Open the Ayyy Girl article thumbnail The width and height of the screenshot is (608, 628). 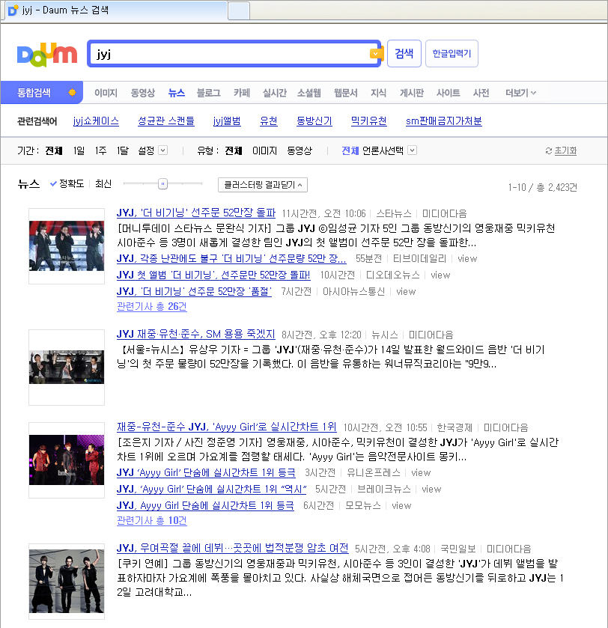click(x=67, y=460)
